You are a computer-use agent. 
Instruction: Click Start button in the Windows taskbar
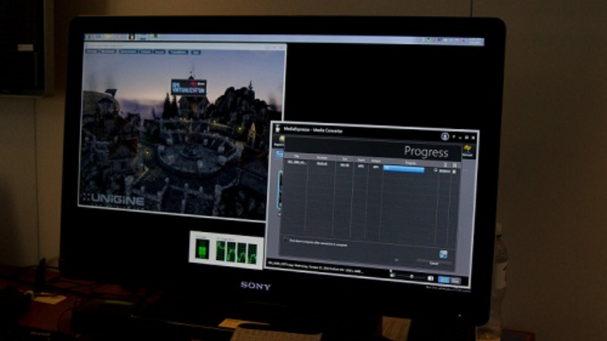[89, 36]
